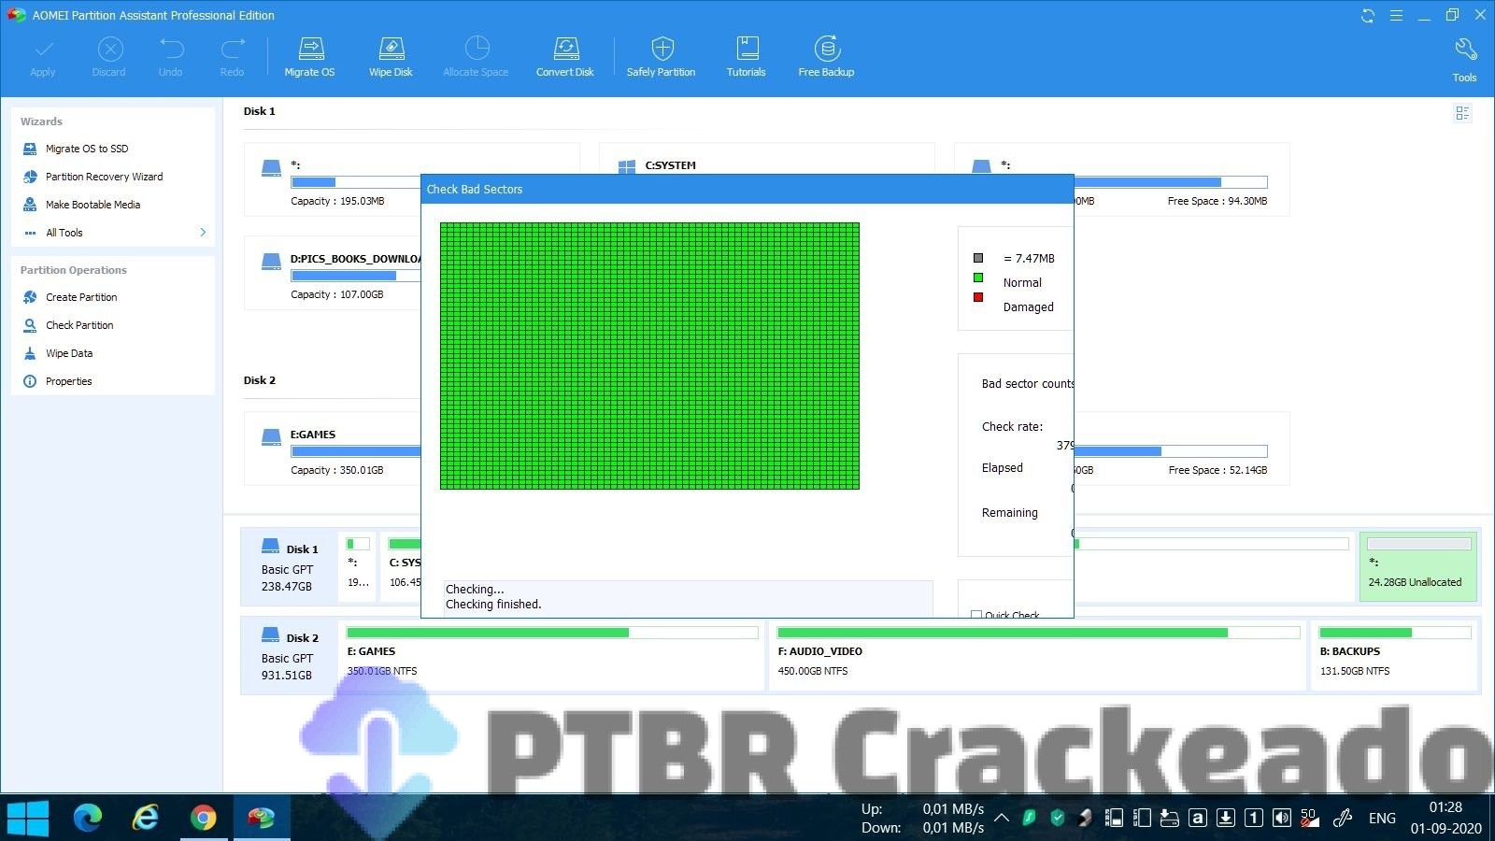Viewport: 1495px width, 841px height.
Task: Click the Check Bad Sectors dialog title bar
Action: click(747, 189)
